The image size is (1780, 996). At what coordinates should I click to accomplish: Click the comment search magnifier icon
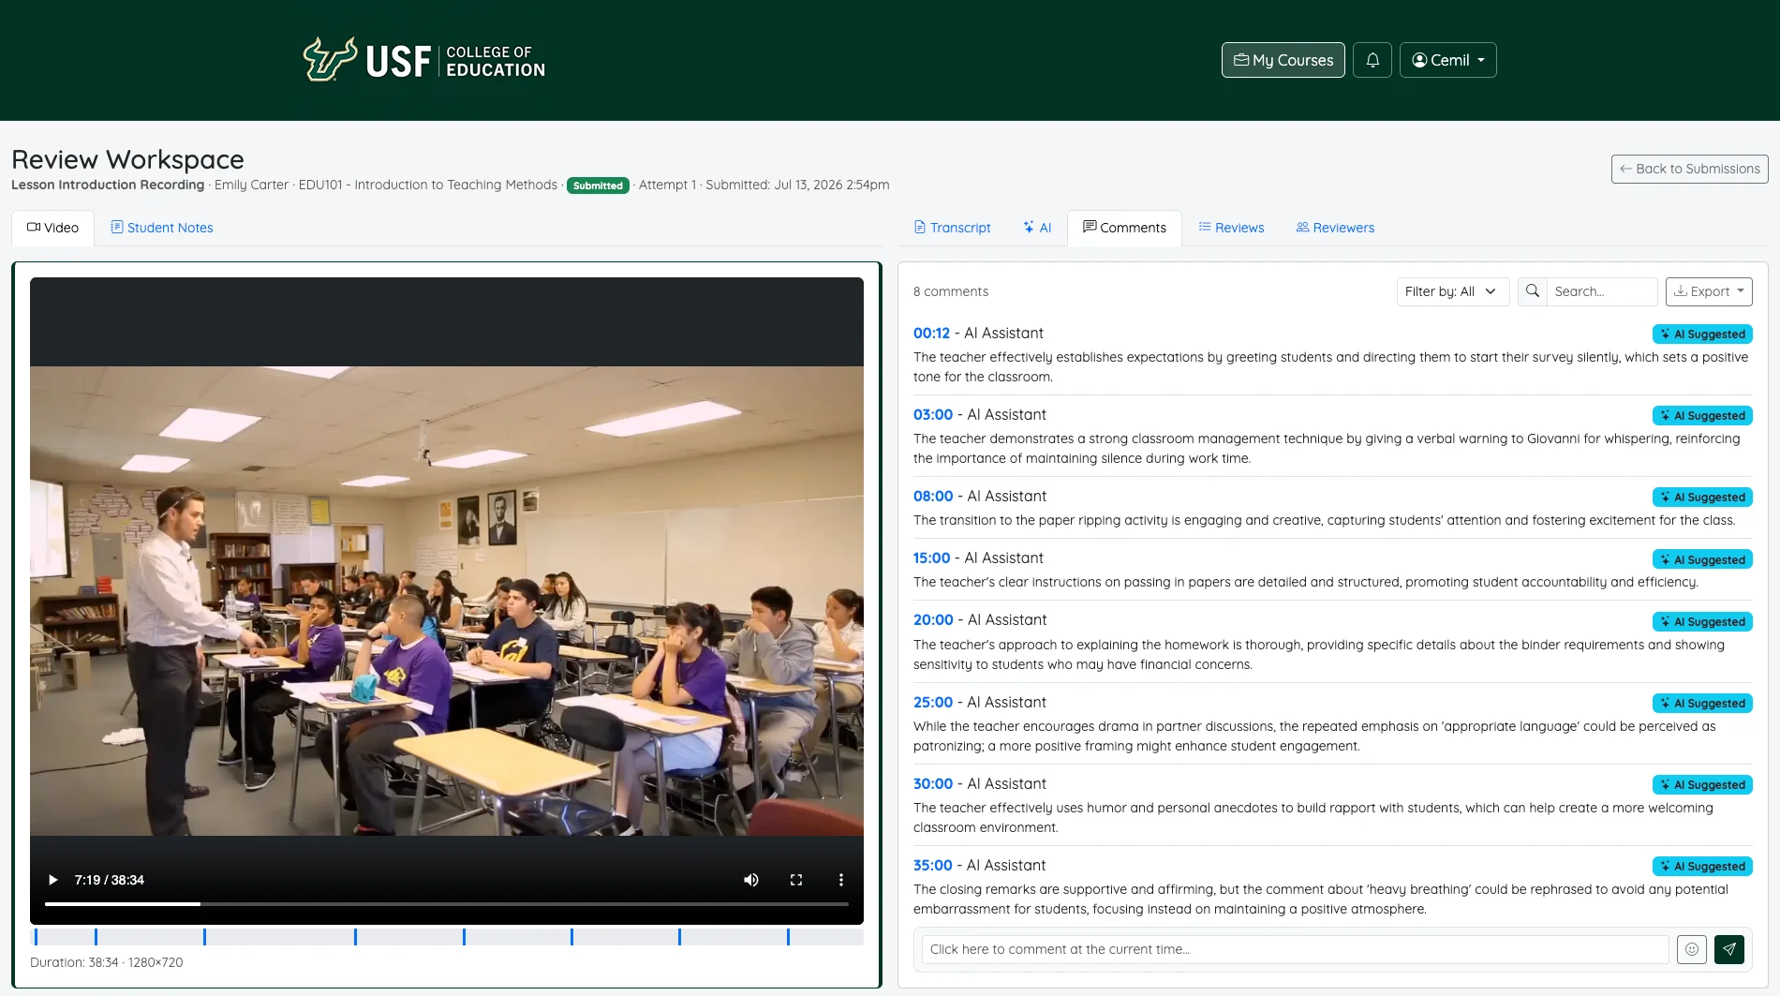(x=1533, y=291)
